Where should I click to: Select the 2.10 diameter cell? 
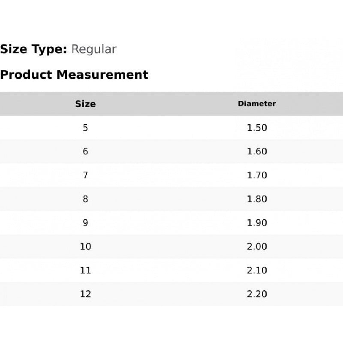(257, 271)
